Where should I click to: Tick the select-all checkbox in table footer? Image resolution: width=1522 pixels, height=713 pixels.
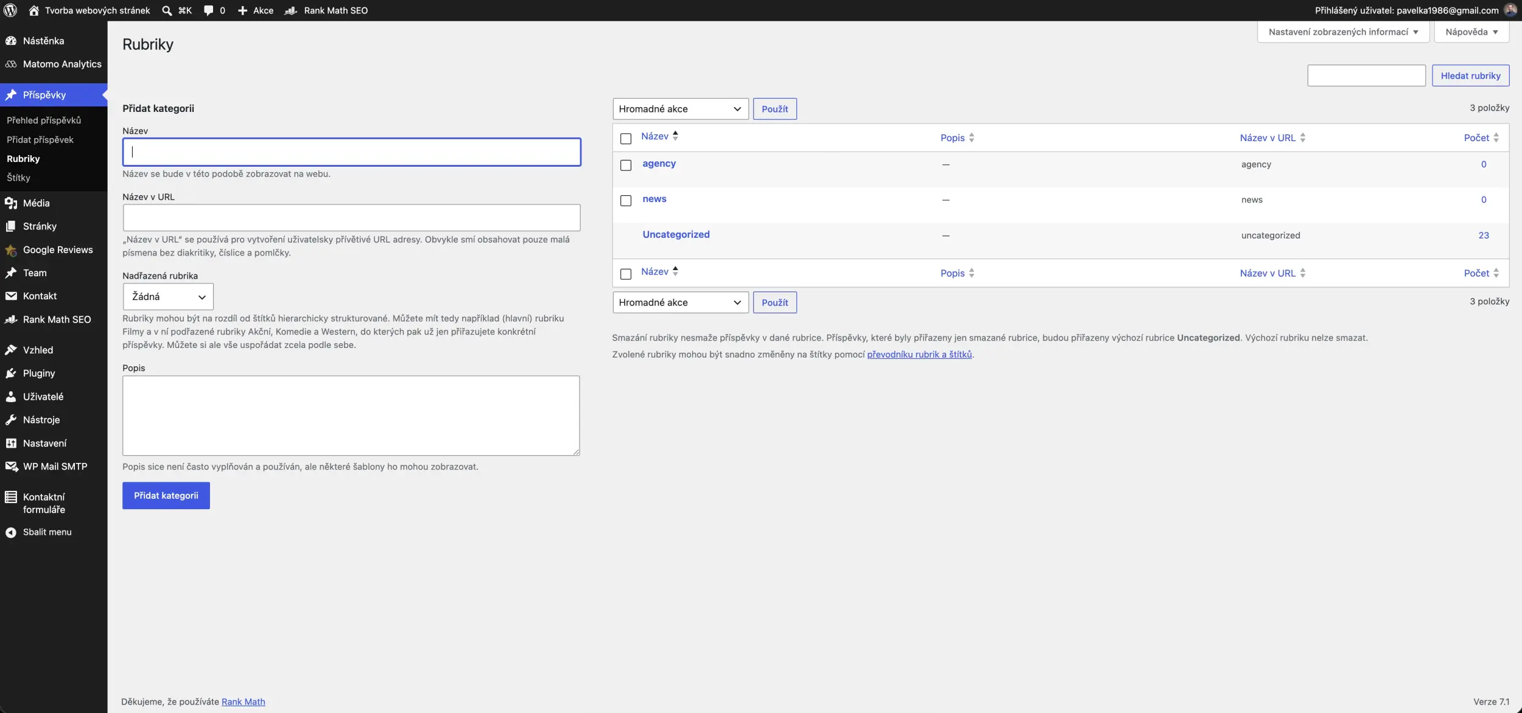point(626,274)
